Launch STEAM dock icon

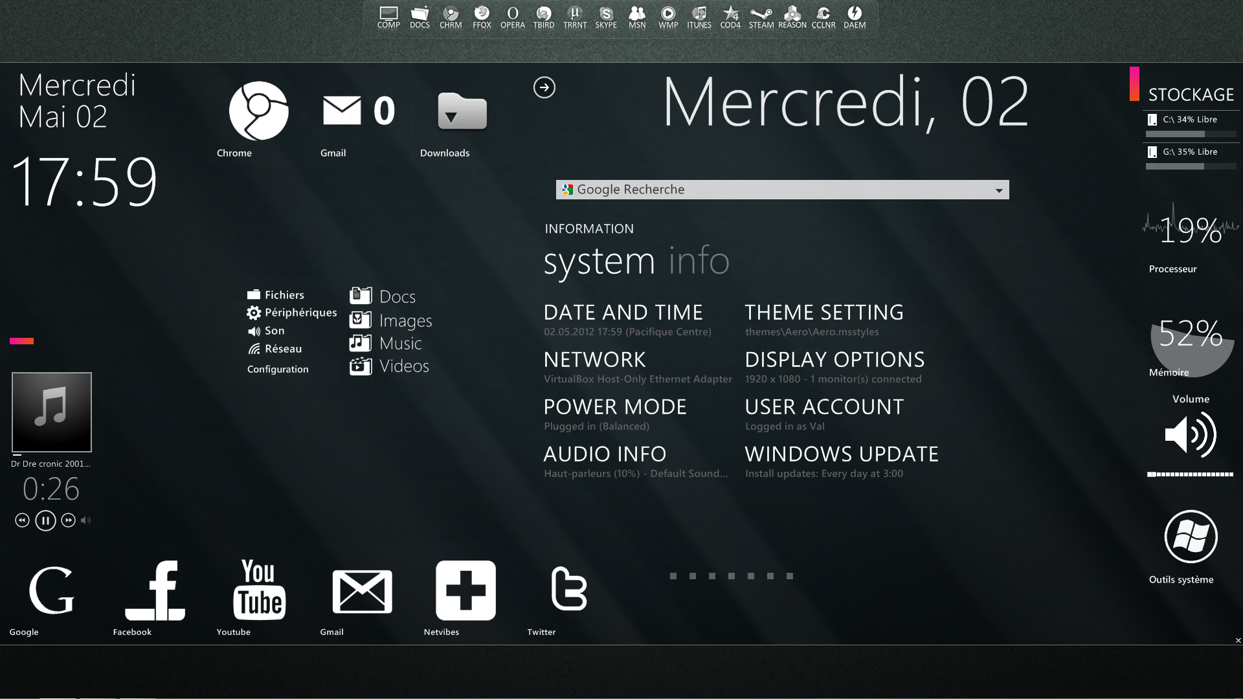click(x=761, y=17)
